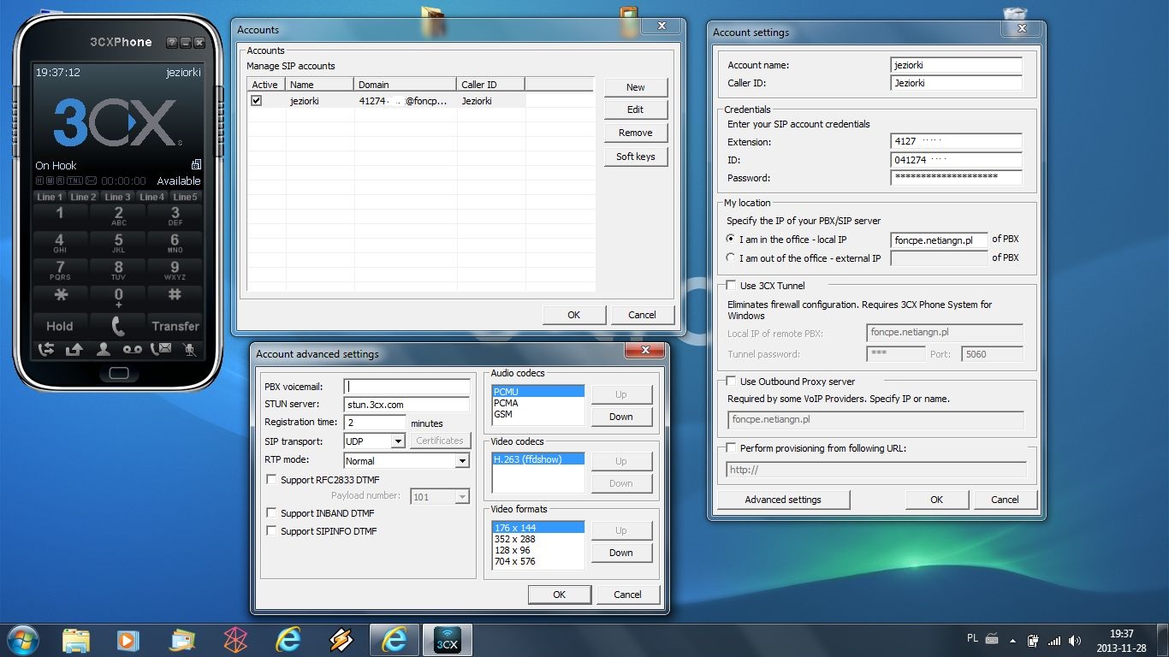Show hidden tray icons arrow
Viewport: 1169px width, 657px height.
(1013, 640)
